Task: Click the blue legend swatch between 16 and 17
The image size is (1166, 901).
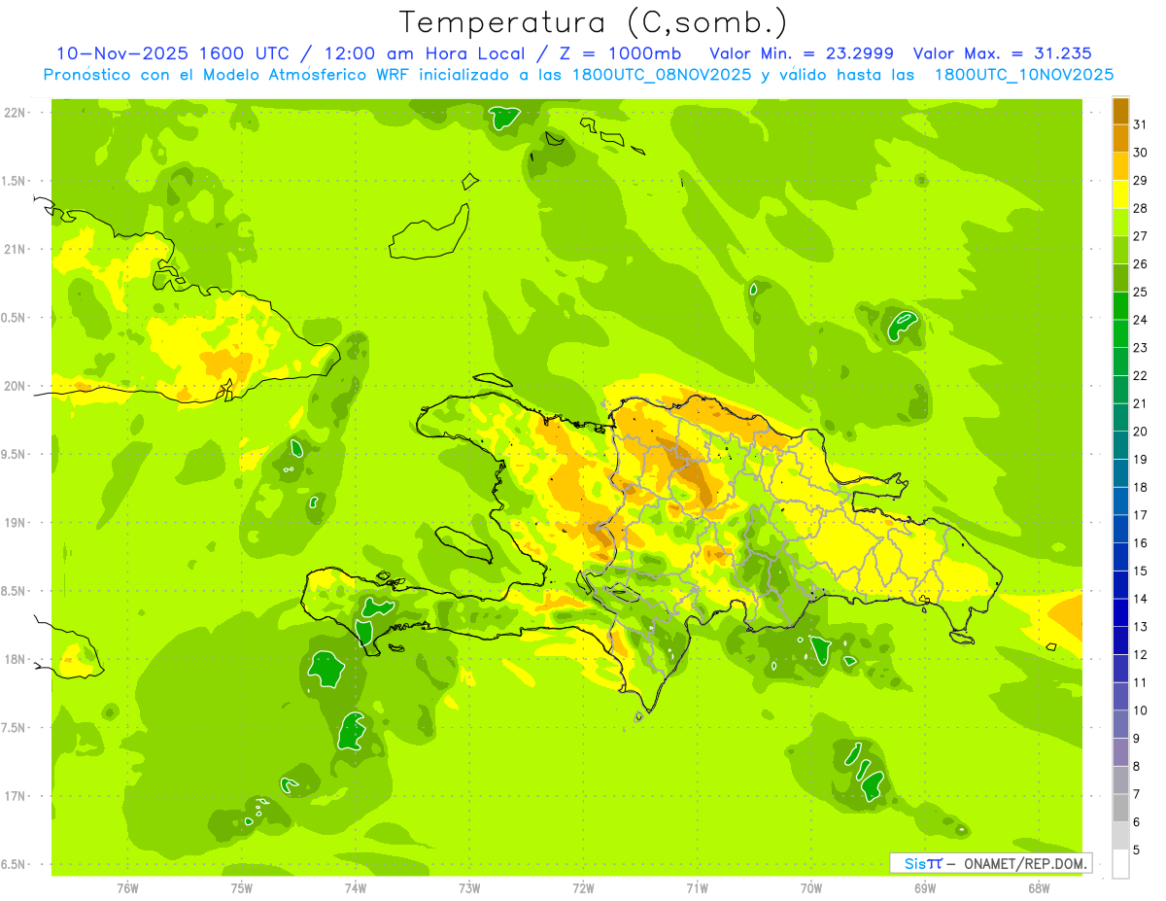Action: point(1120,528)
